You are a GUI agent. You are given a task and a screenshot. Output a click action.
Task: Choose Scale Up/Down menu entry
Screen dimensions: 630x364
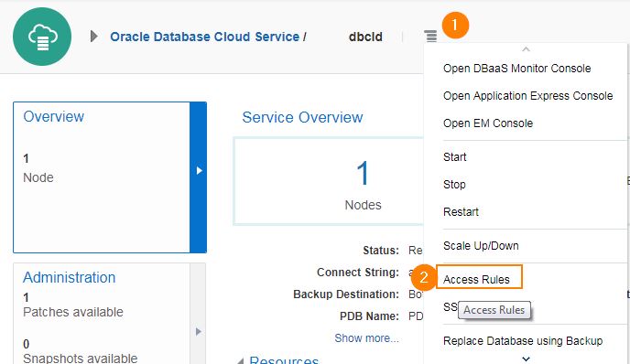(x=481, y=246)
